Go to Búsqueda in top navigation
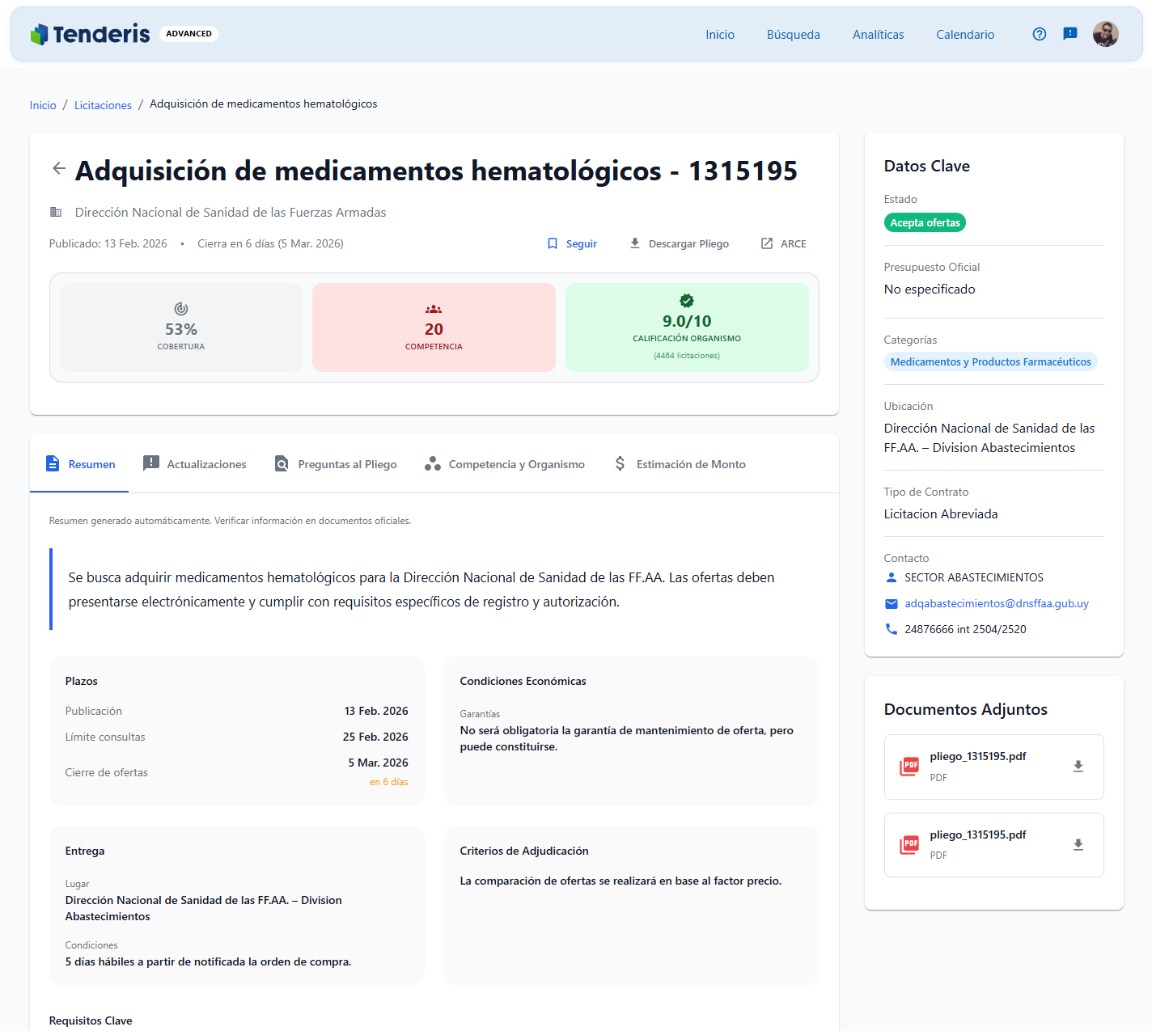 [793, 35]
